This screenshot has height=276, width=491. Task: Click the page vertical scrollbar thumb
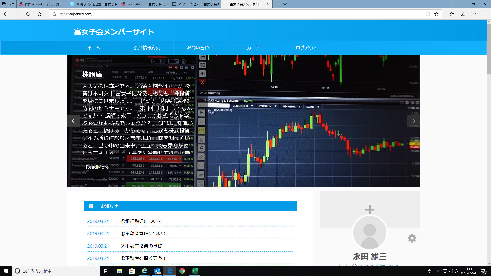[x=489, y=49]
